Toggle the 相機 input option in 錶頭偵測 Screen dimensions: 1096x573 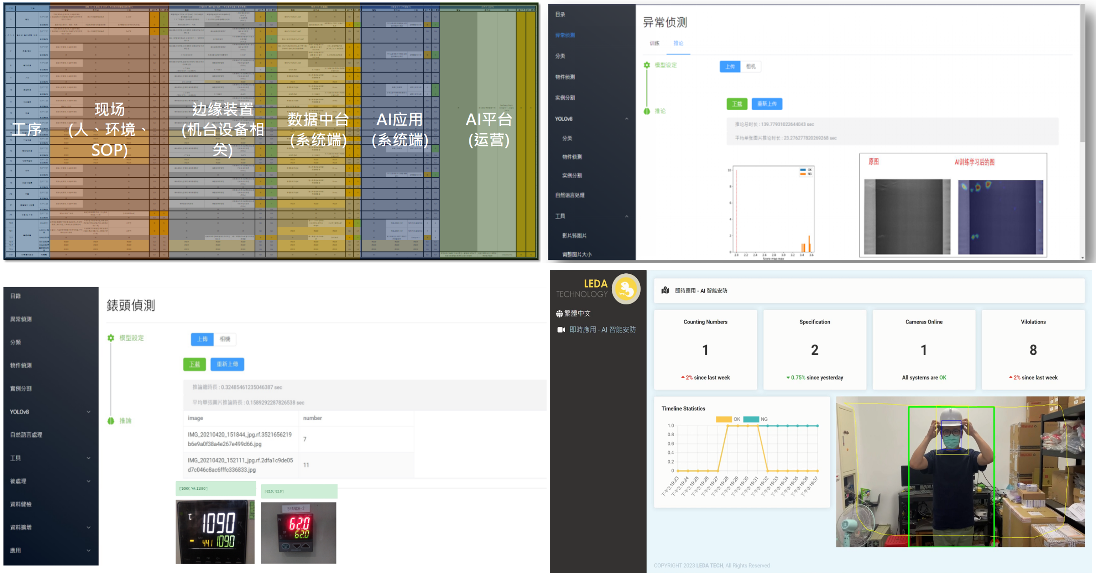[225, 339]
